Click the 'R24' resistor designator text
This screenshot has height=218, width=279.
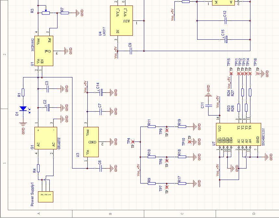pos(229,93)
